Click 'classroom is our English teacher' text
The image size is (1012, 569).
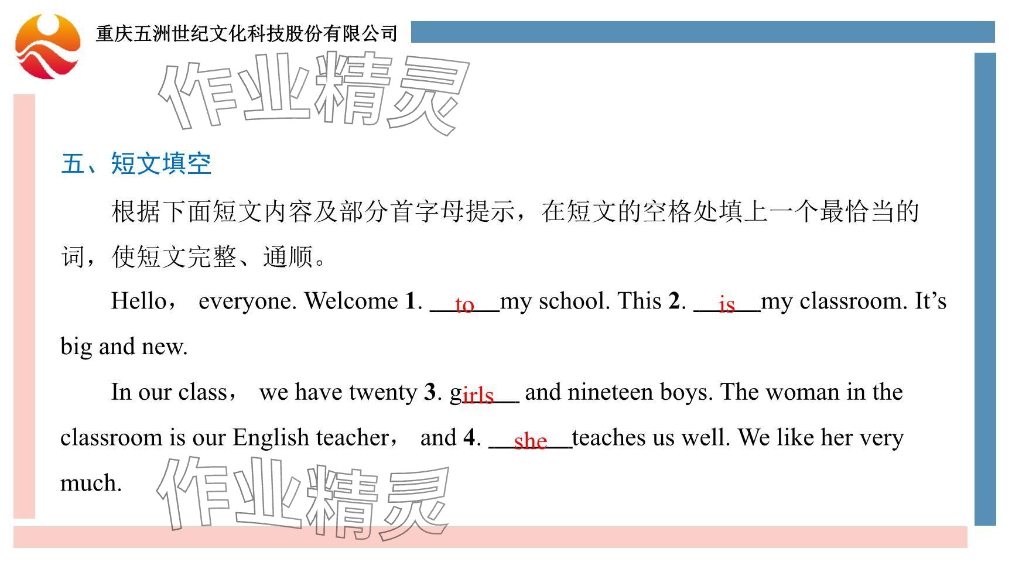[224, 437]
